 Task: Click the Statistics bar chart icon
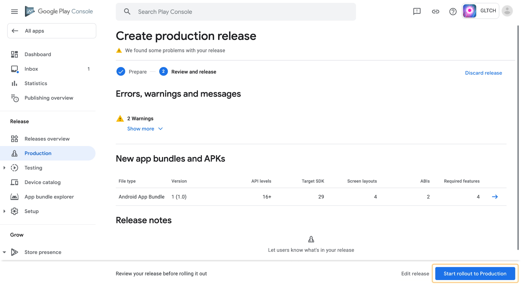tap(14, 84)
